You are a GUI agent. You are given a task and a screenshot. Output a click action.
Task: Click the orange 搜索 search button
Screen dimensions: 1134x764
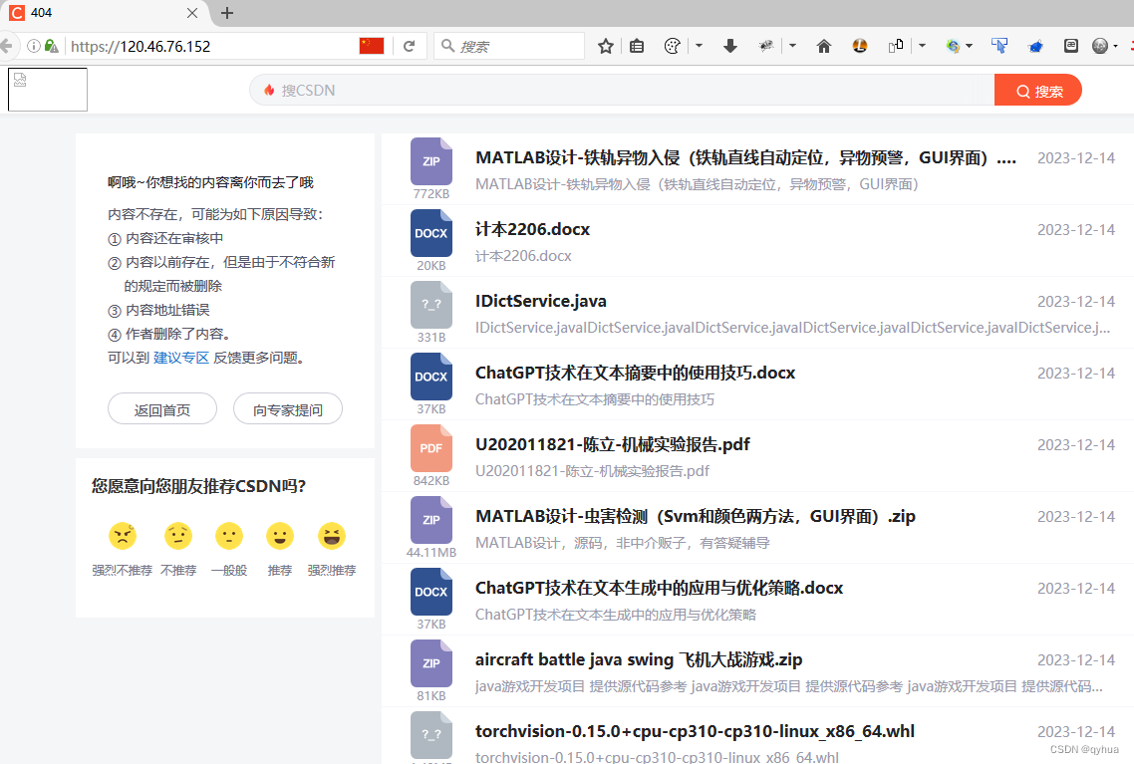tap(1038, 91)
